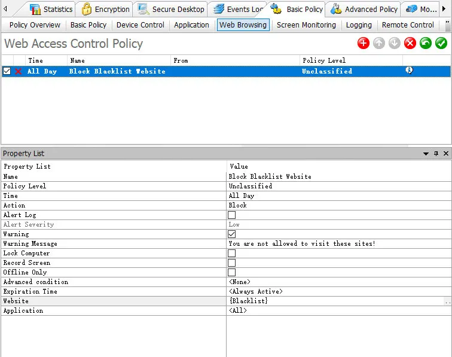Add a new web access policy

(x=363, y=43)
